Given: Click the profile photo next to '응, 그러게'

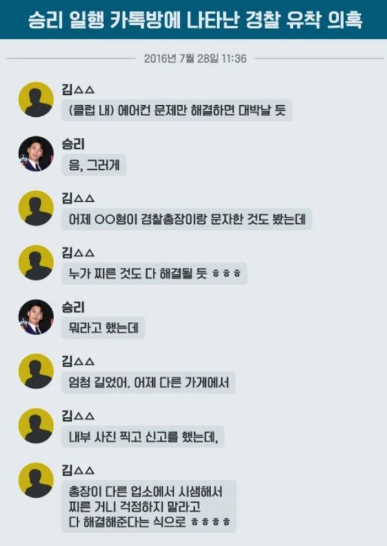Looking at the screenshot, I should (x=36, y=154).
